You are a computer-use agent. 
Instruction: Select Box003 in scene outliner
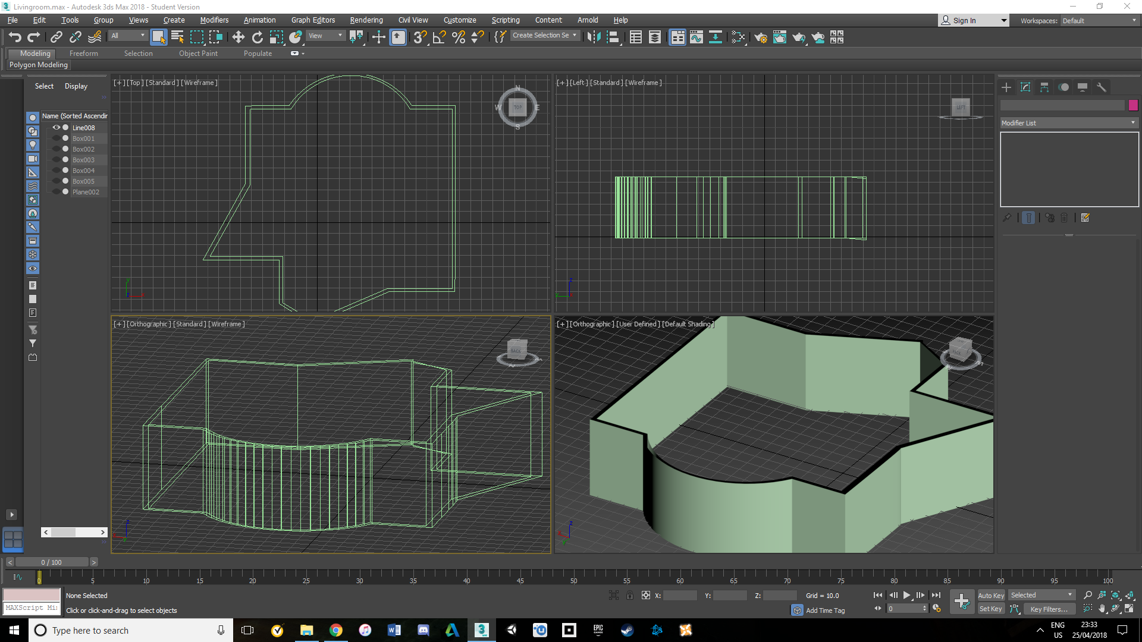(x=83, y=160)
